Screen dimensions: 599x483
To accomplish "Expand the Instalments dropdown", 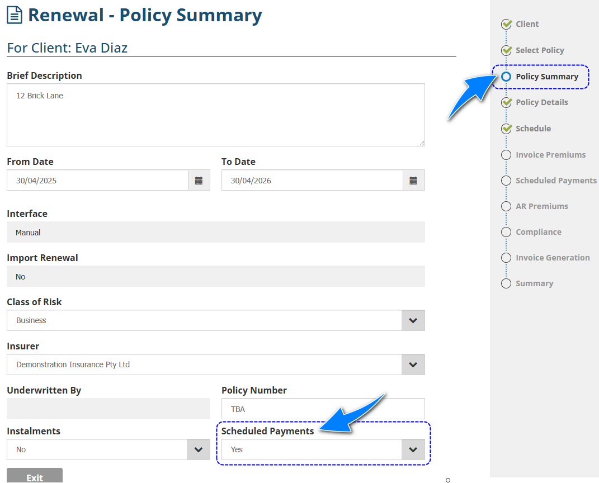I will point(198,449).
